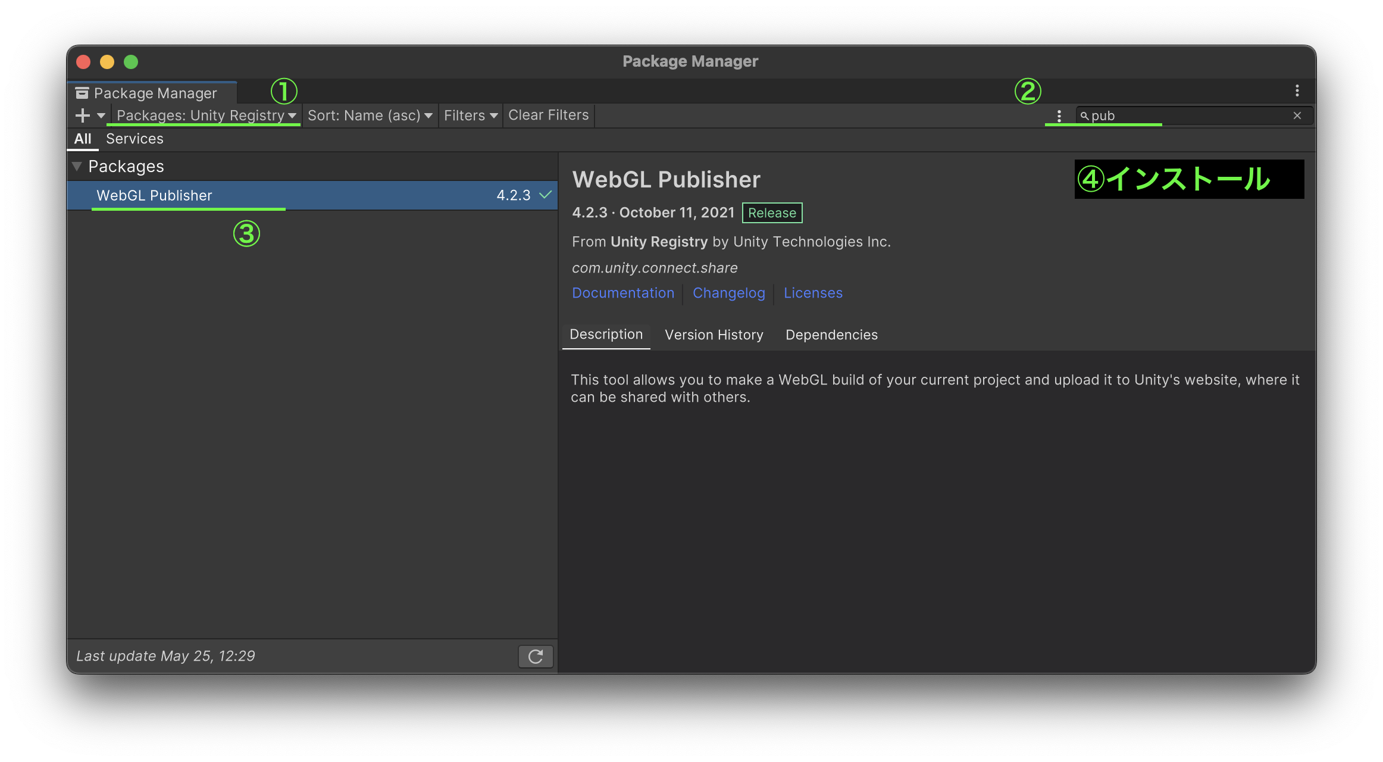Open the Filters dropdown
The image size is (1383, 762).
(470, 115)
